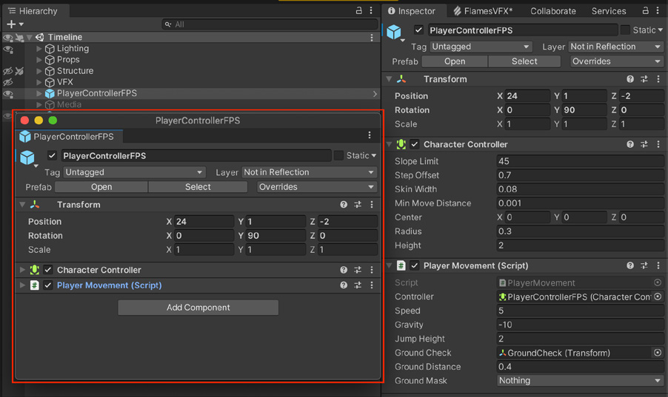Toggle PlayerControllerFPS active checkbox in Inspector

pos(418,30)
